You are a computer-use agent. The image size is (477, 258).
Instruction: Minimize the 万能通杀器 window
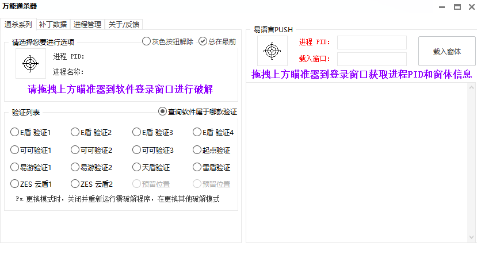pyautogui.click(x=442, y=7)
